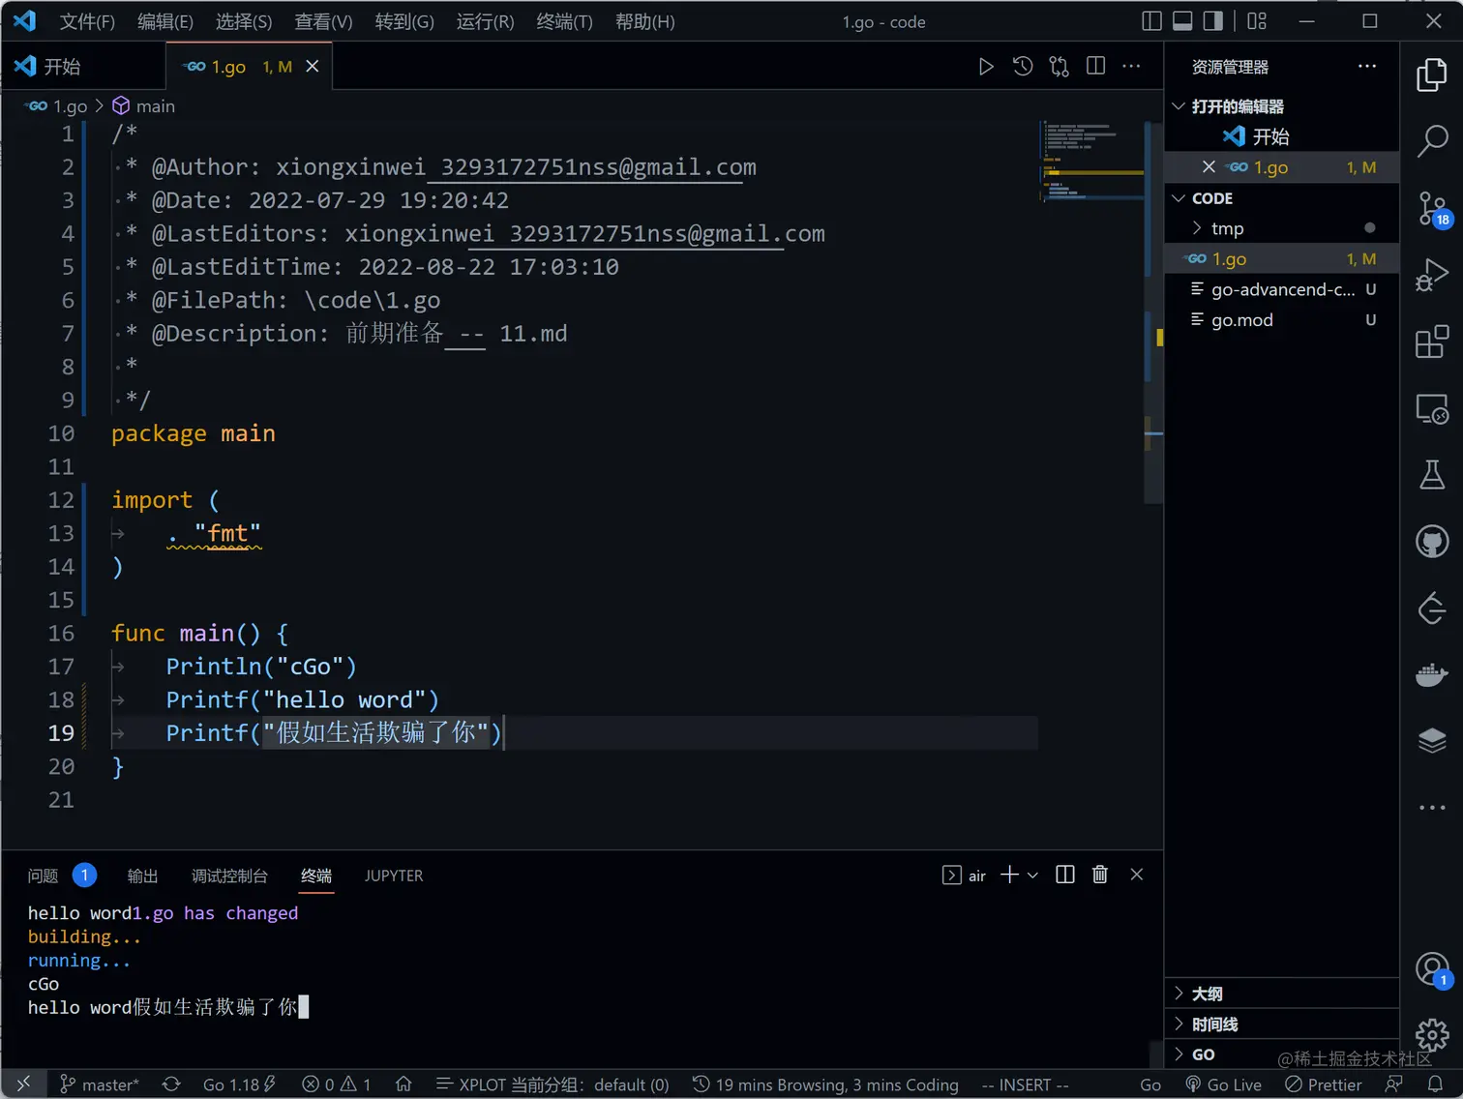Viewport: 1463px width, 1099px height.
Task: Open Explorer view in activity bar
Action: (1432, 75)
